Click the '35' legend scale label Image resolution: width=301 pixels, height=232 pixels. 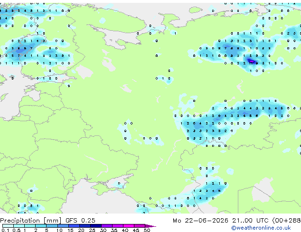coord(114,230)
